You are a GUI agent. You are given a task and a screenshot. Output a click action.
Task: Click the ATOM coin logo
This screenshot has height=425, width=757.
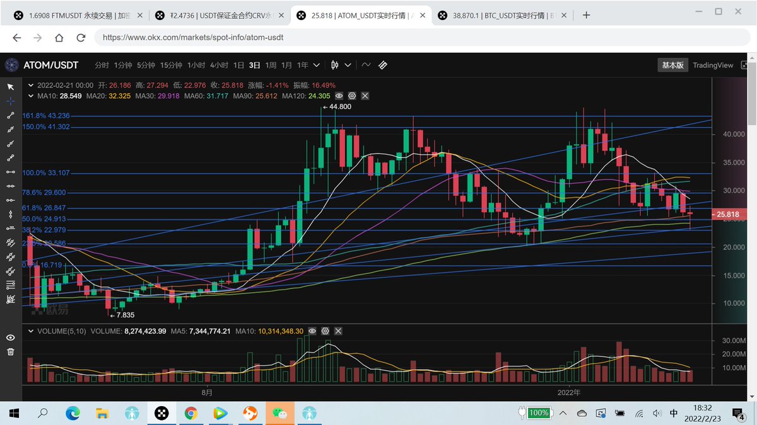pyautogui.click(x=12, y=65)
